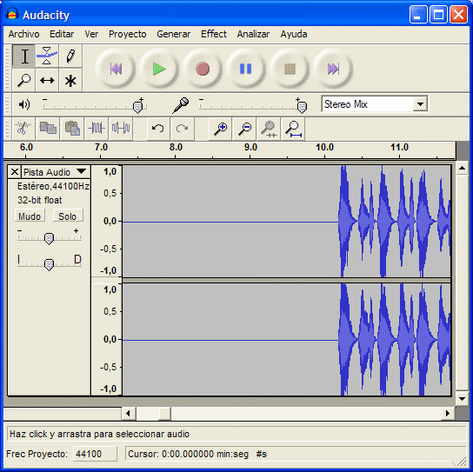This screenshot has width=473, height=472.
Task: Toggle the Pause playback button
Action: 245,69
